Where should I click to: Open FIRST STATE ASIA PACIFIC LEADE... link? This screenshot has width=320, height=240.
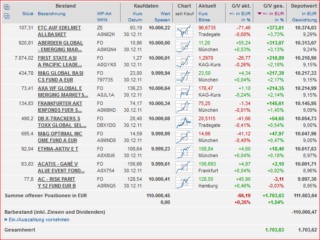60,61
